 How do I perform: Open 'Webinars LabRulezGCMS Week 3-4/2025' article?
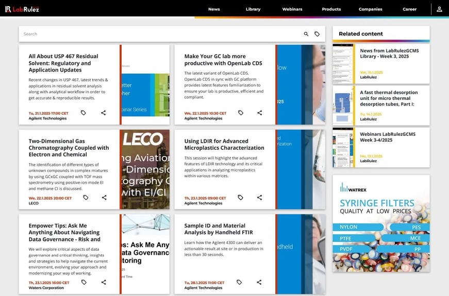pyautogui.click(x=388, y=137)
